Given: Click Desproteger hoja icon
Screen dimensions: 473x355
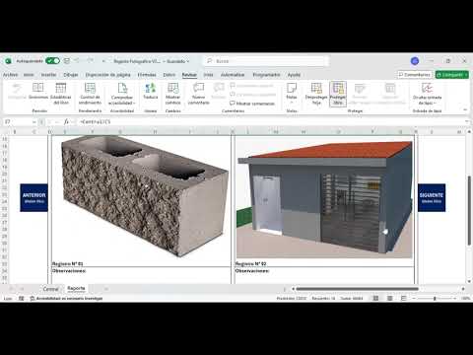Looking at the screenshot, I should [316, 94].
